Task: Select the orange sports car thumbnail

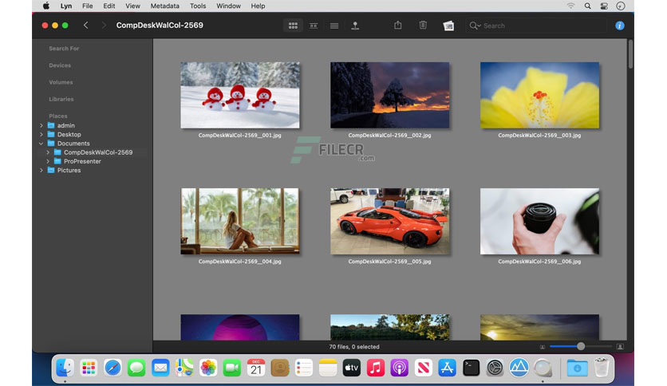Action: point(389,221)
